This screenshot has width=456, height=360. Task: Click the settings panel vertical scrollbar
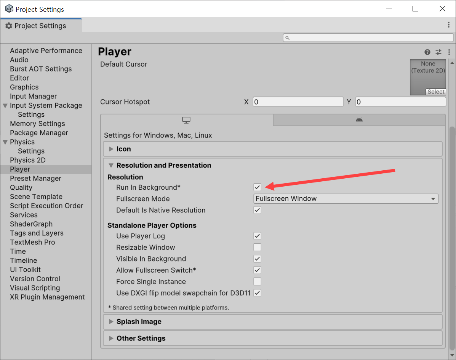[452, 238]
